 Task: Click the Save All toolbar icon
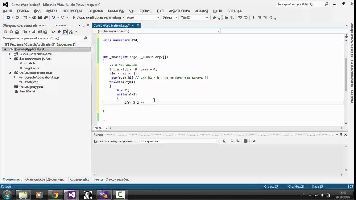tap(45, 17)
